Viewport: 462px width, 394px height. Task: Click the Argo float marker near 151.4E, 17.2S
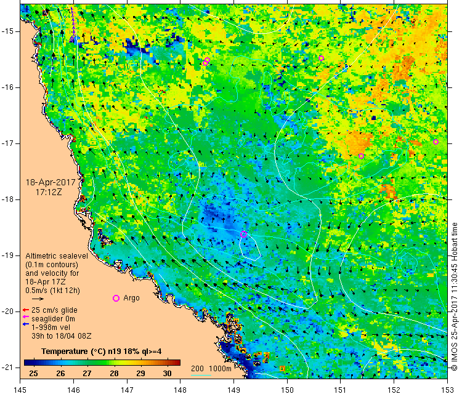pos(361,156)
